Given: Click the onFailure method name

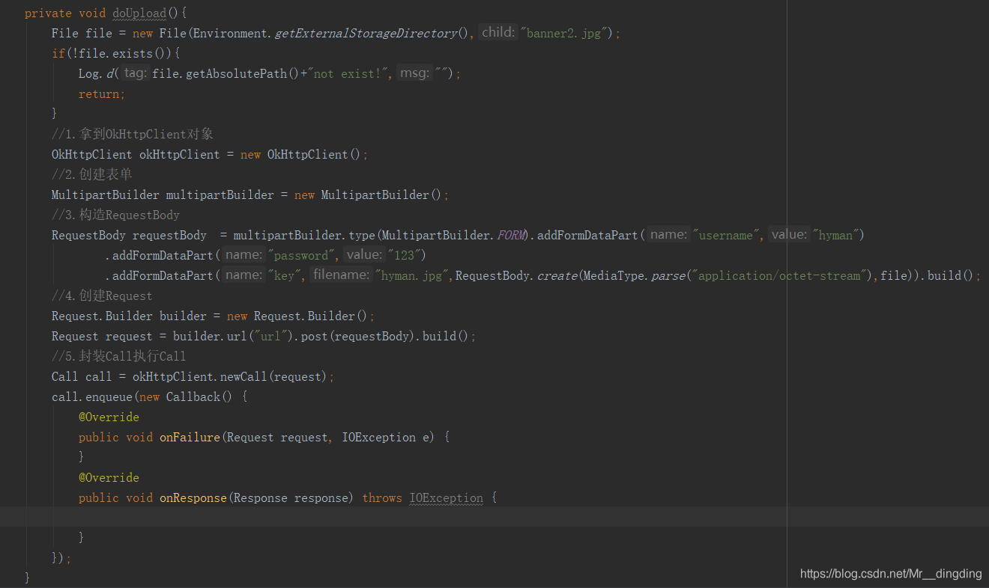Looking at the screenshot, I should pos(190,438).
